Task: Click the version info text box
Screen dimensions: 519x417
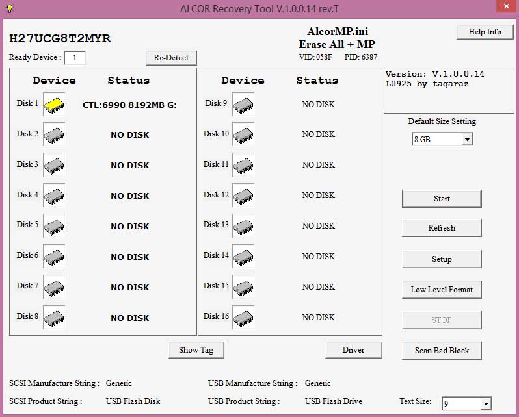Action: tap(449, 90)
